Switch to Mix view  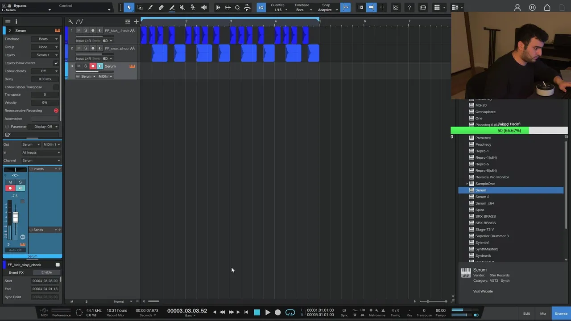click(543, 313)
